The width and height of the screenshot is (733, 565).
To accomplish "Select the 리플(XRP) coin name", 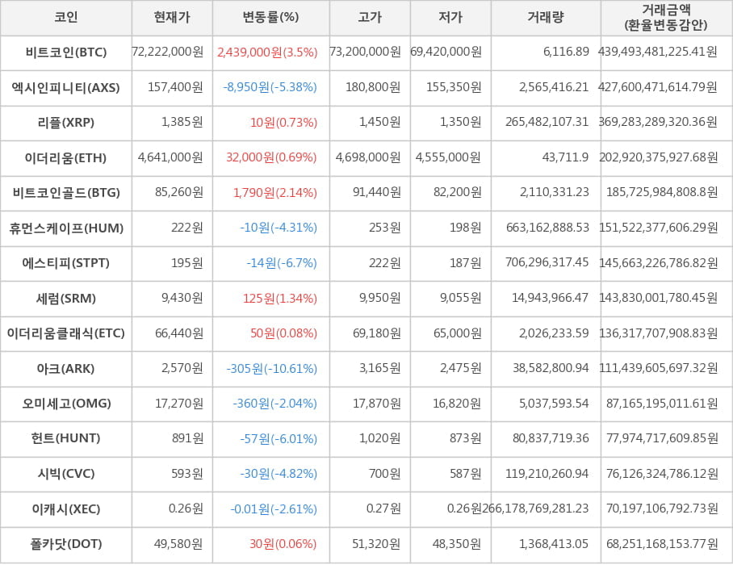I will 66,123.
